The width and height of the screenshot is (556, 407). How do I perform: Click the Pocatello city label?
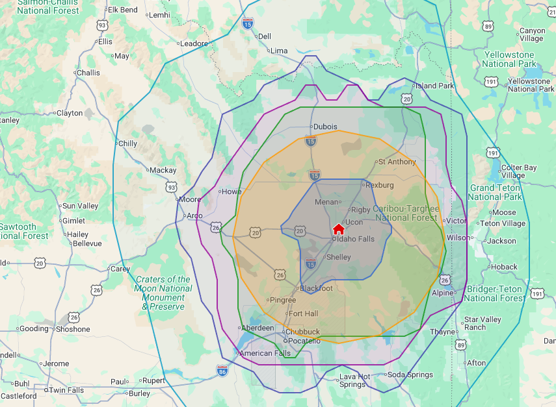point(304,341)
